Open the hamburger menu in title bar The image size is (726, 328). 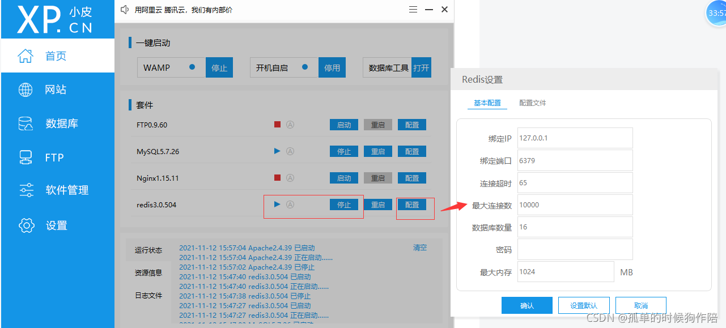click(413, 10)
